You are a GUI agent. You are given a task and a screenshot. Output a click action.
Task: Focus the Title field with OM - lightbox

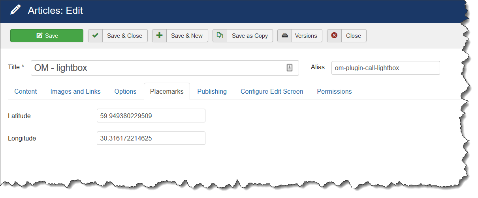click(x=158, y=68)
